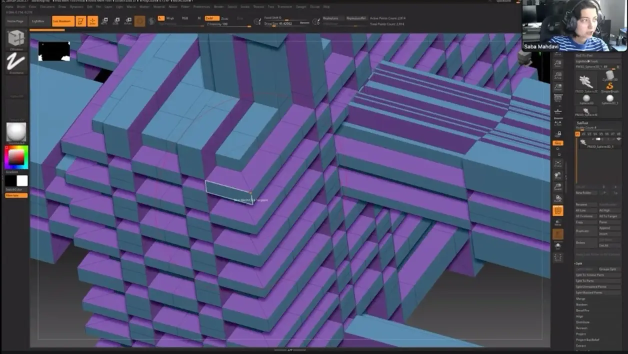Open the Document menu
Screen dimensions: 628x354
[47, 6]
